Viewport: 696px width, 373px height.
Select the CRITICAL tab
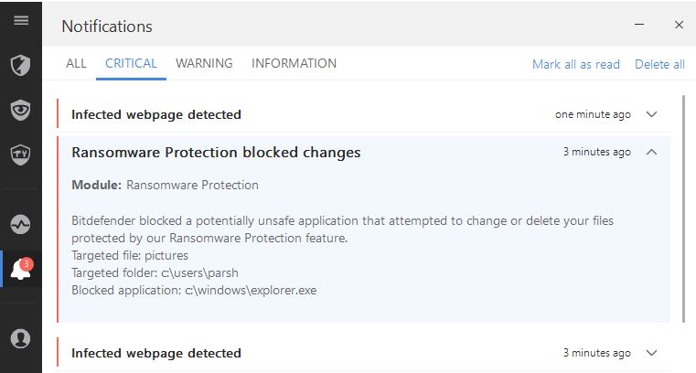click(131, 64)
